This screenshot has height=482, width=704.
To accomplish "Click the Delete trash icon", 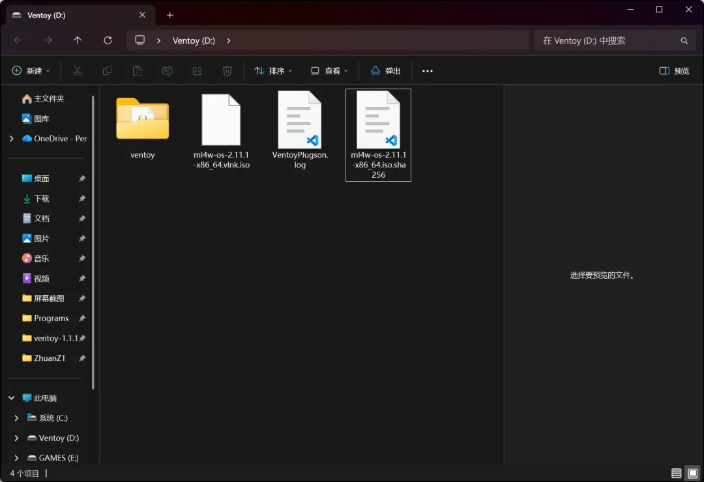I will point(227,71).
